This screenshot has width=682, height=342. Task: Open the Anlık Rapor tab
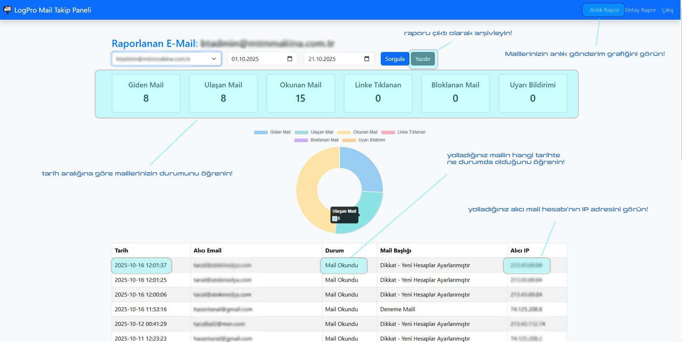pyautogui.click(x=604, y=10)
